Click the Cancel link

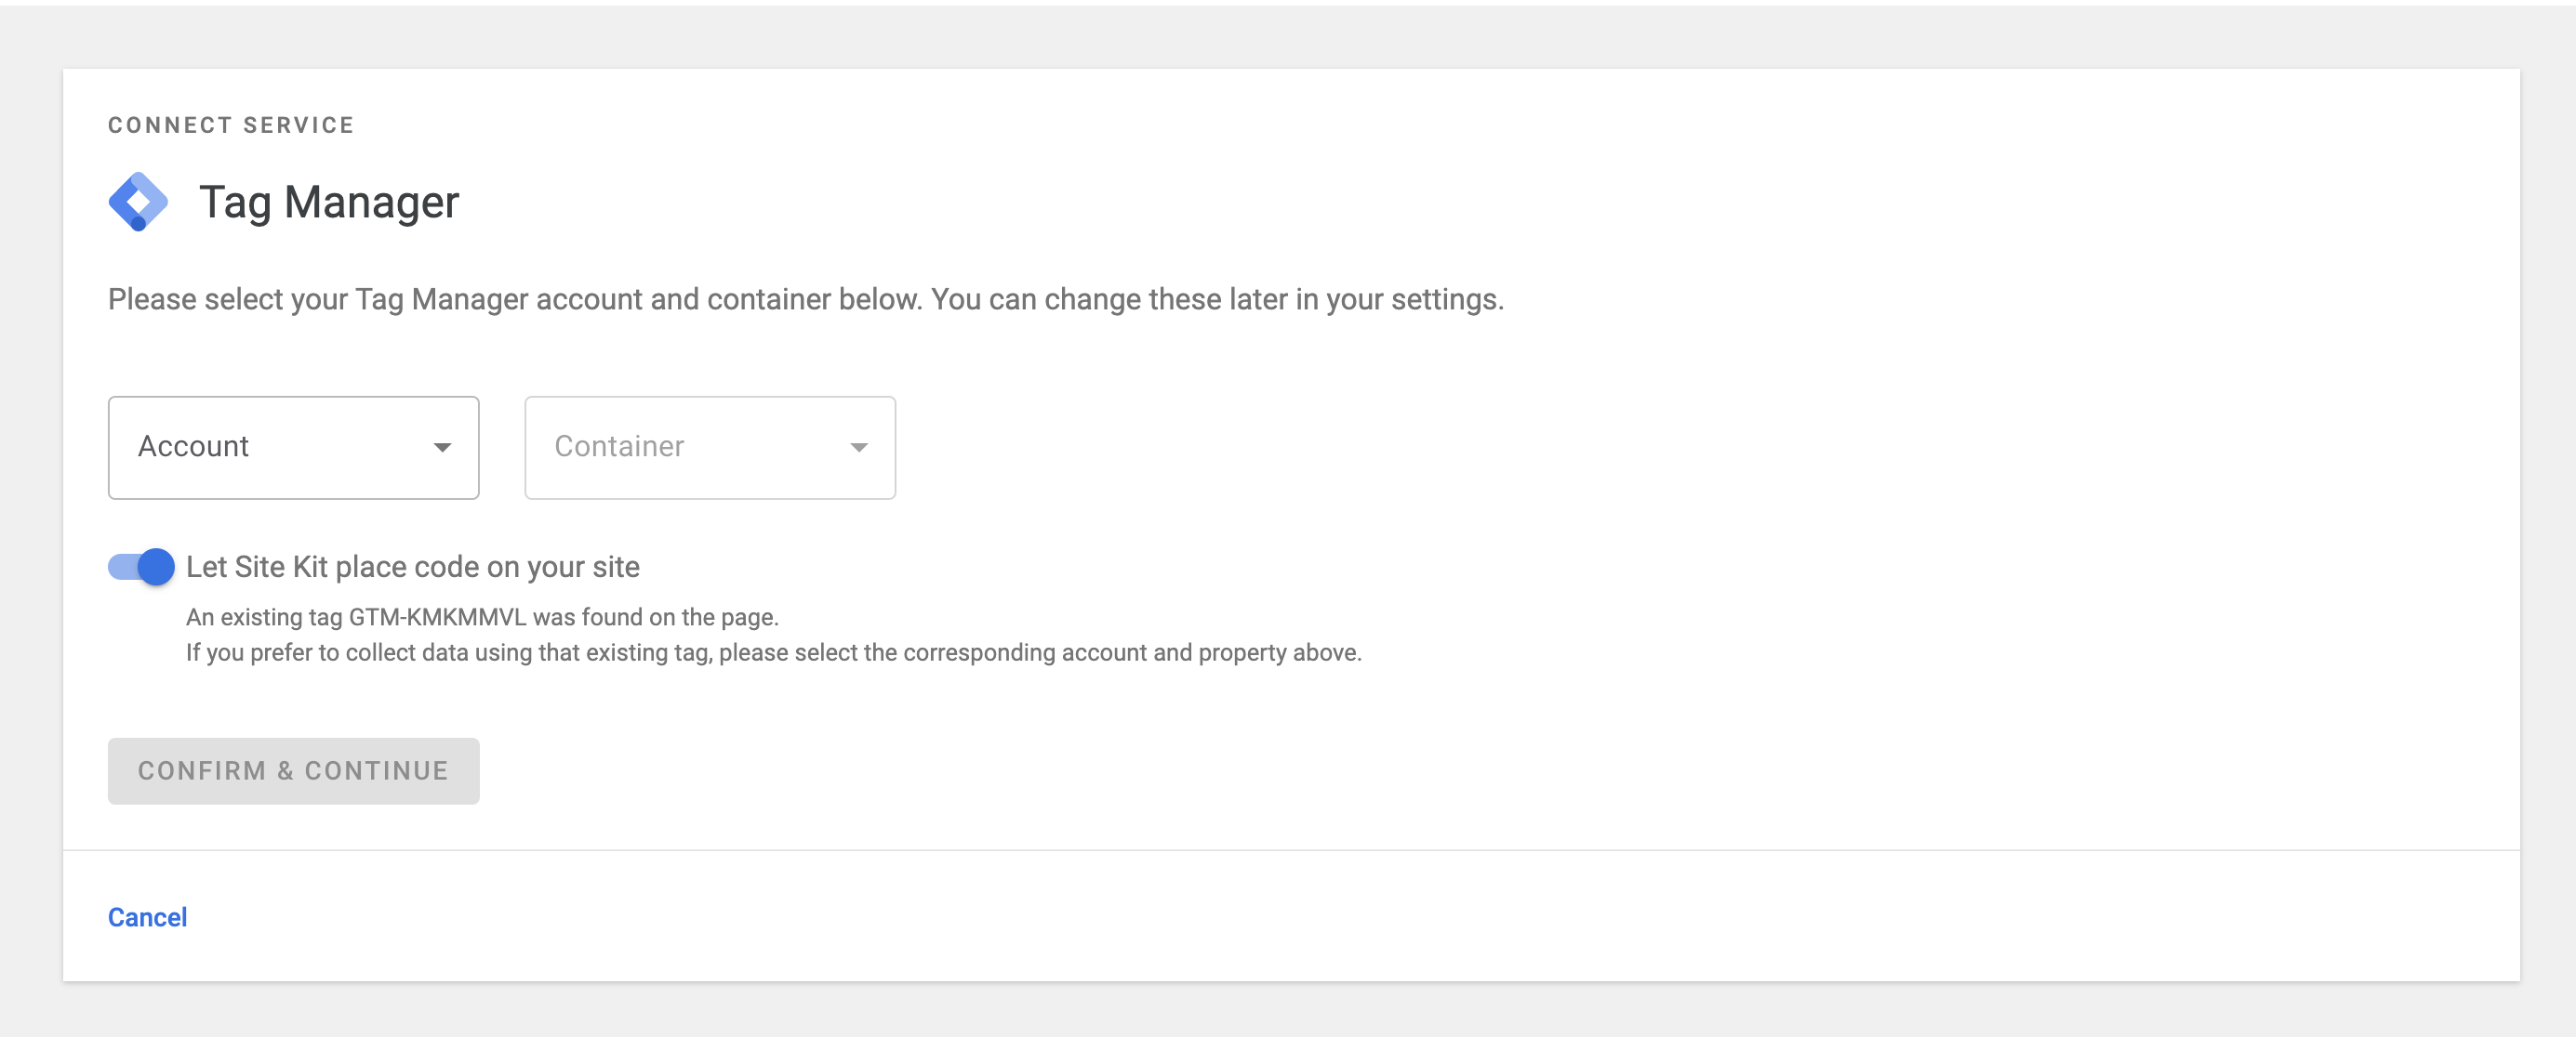[147, 916]
